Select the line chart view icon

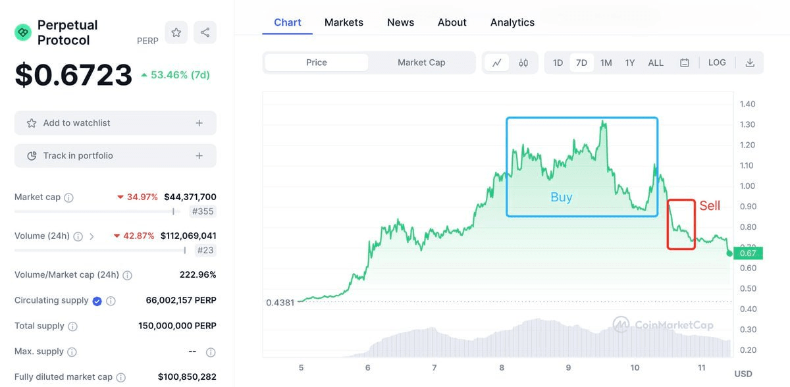pos(497,63)
